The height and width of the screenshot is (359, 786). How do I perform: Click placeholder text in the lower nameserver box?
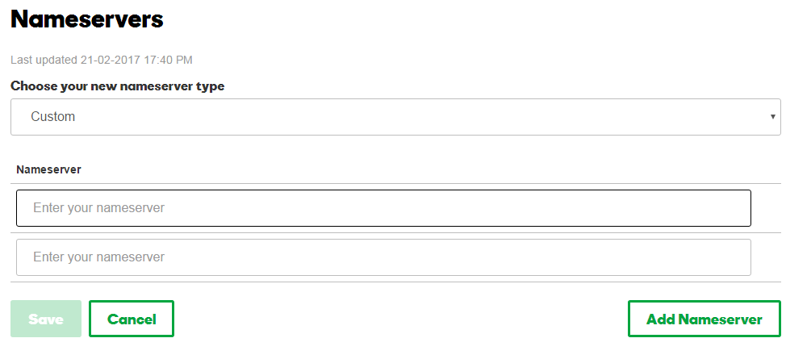coord(98,257)
